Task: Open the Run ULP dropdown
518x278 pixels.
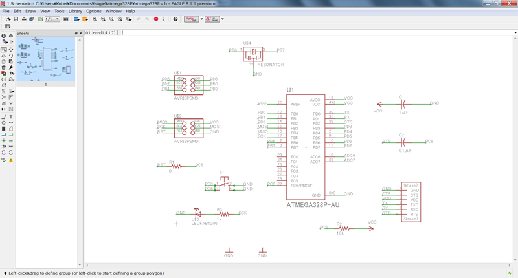Action: point(85,19)
